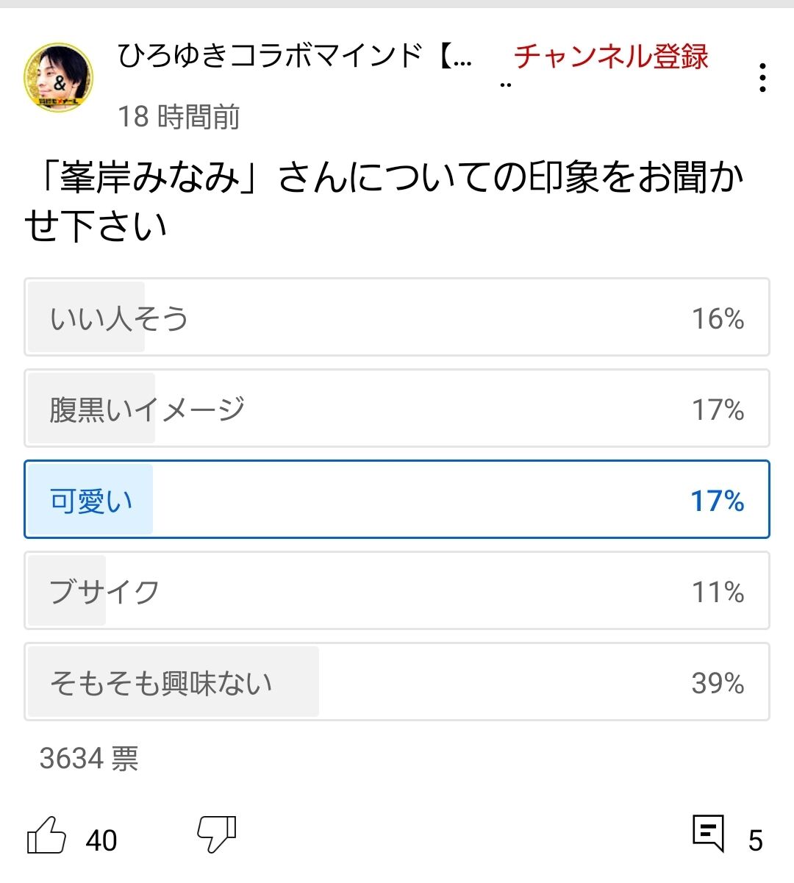The width and height of the screenshot is (794, 883).
Task: Choose the ブサイク poll option
Action: [397, 590]
